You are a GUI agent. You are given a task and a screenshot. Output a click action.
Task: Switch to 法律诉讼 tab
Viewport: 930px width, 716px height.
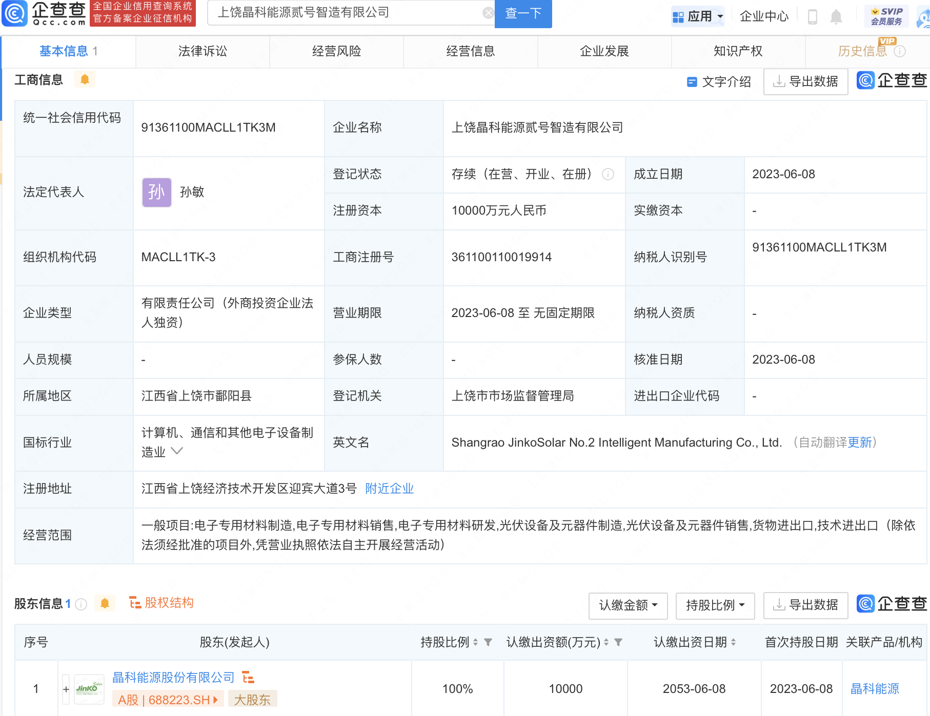[203, 51]
